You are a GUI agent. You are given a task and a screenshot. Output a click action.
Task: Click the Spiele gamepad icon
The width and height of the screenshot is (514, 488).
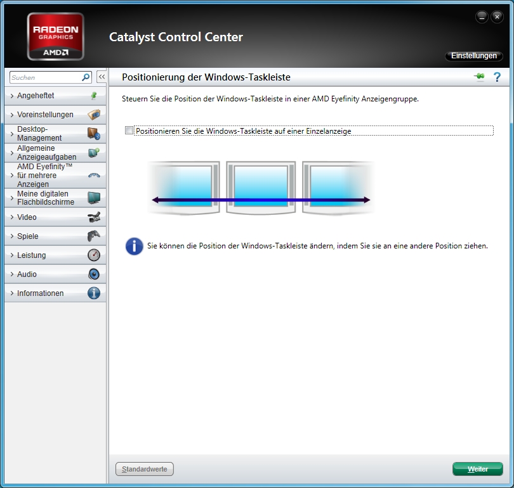click(94, 236)
